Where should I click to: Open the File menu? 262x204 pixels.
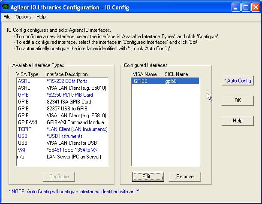7,17
